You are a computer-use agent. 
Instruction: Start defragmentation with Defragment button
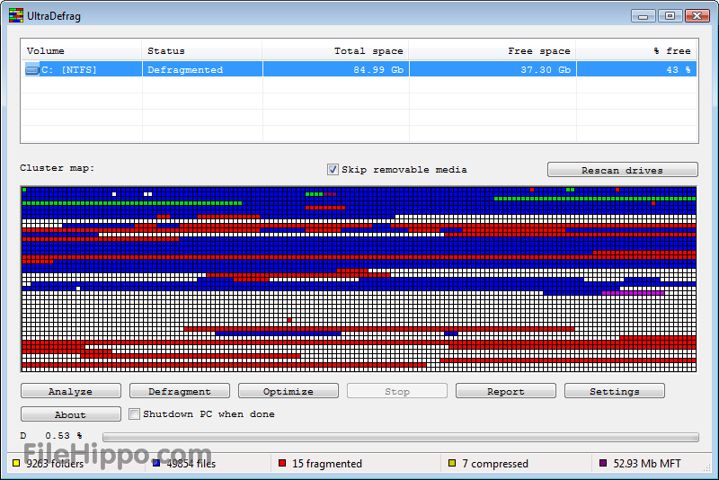tap(180, 391)
